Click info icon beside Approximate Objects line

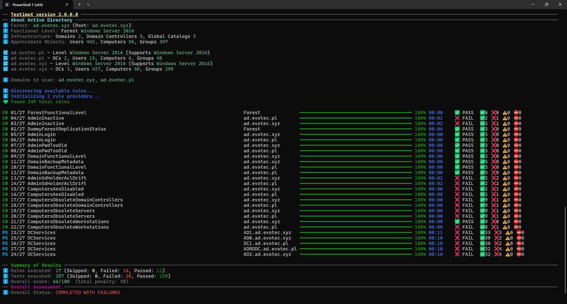click(x=5, y=42)
